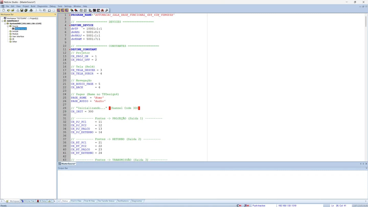Click the Paste toolbar icon
Screen dimensions: 368x207
coord(44,10)
